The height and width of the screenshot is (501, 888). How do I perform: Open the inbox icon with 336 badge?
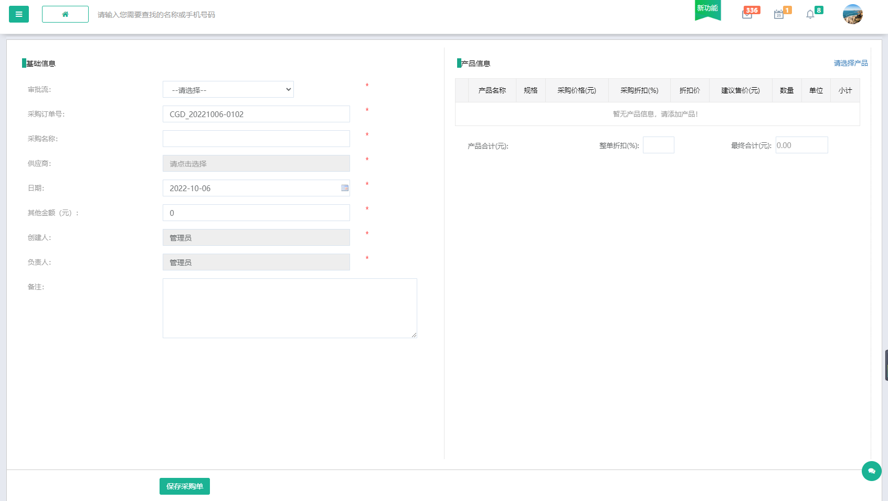(x=747, y=14)
